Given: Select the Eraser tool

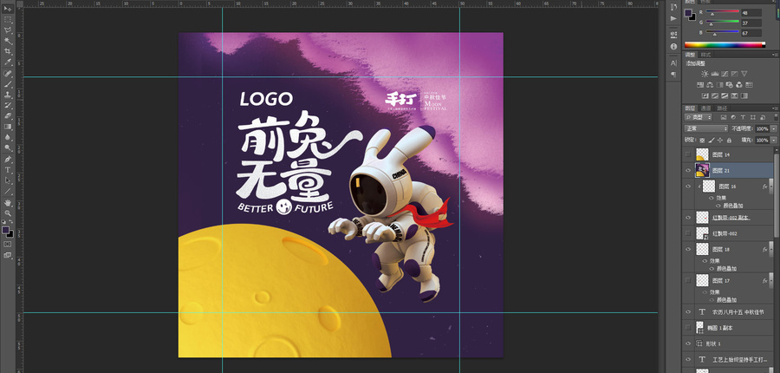Looking at the screenshot, I should pos(8,115).
